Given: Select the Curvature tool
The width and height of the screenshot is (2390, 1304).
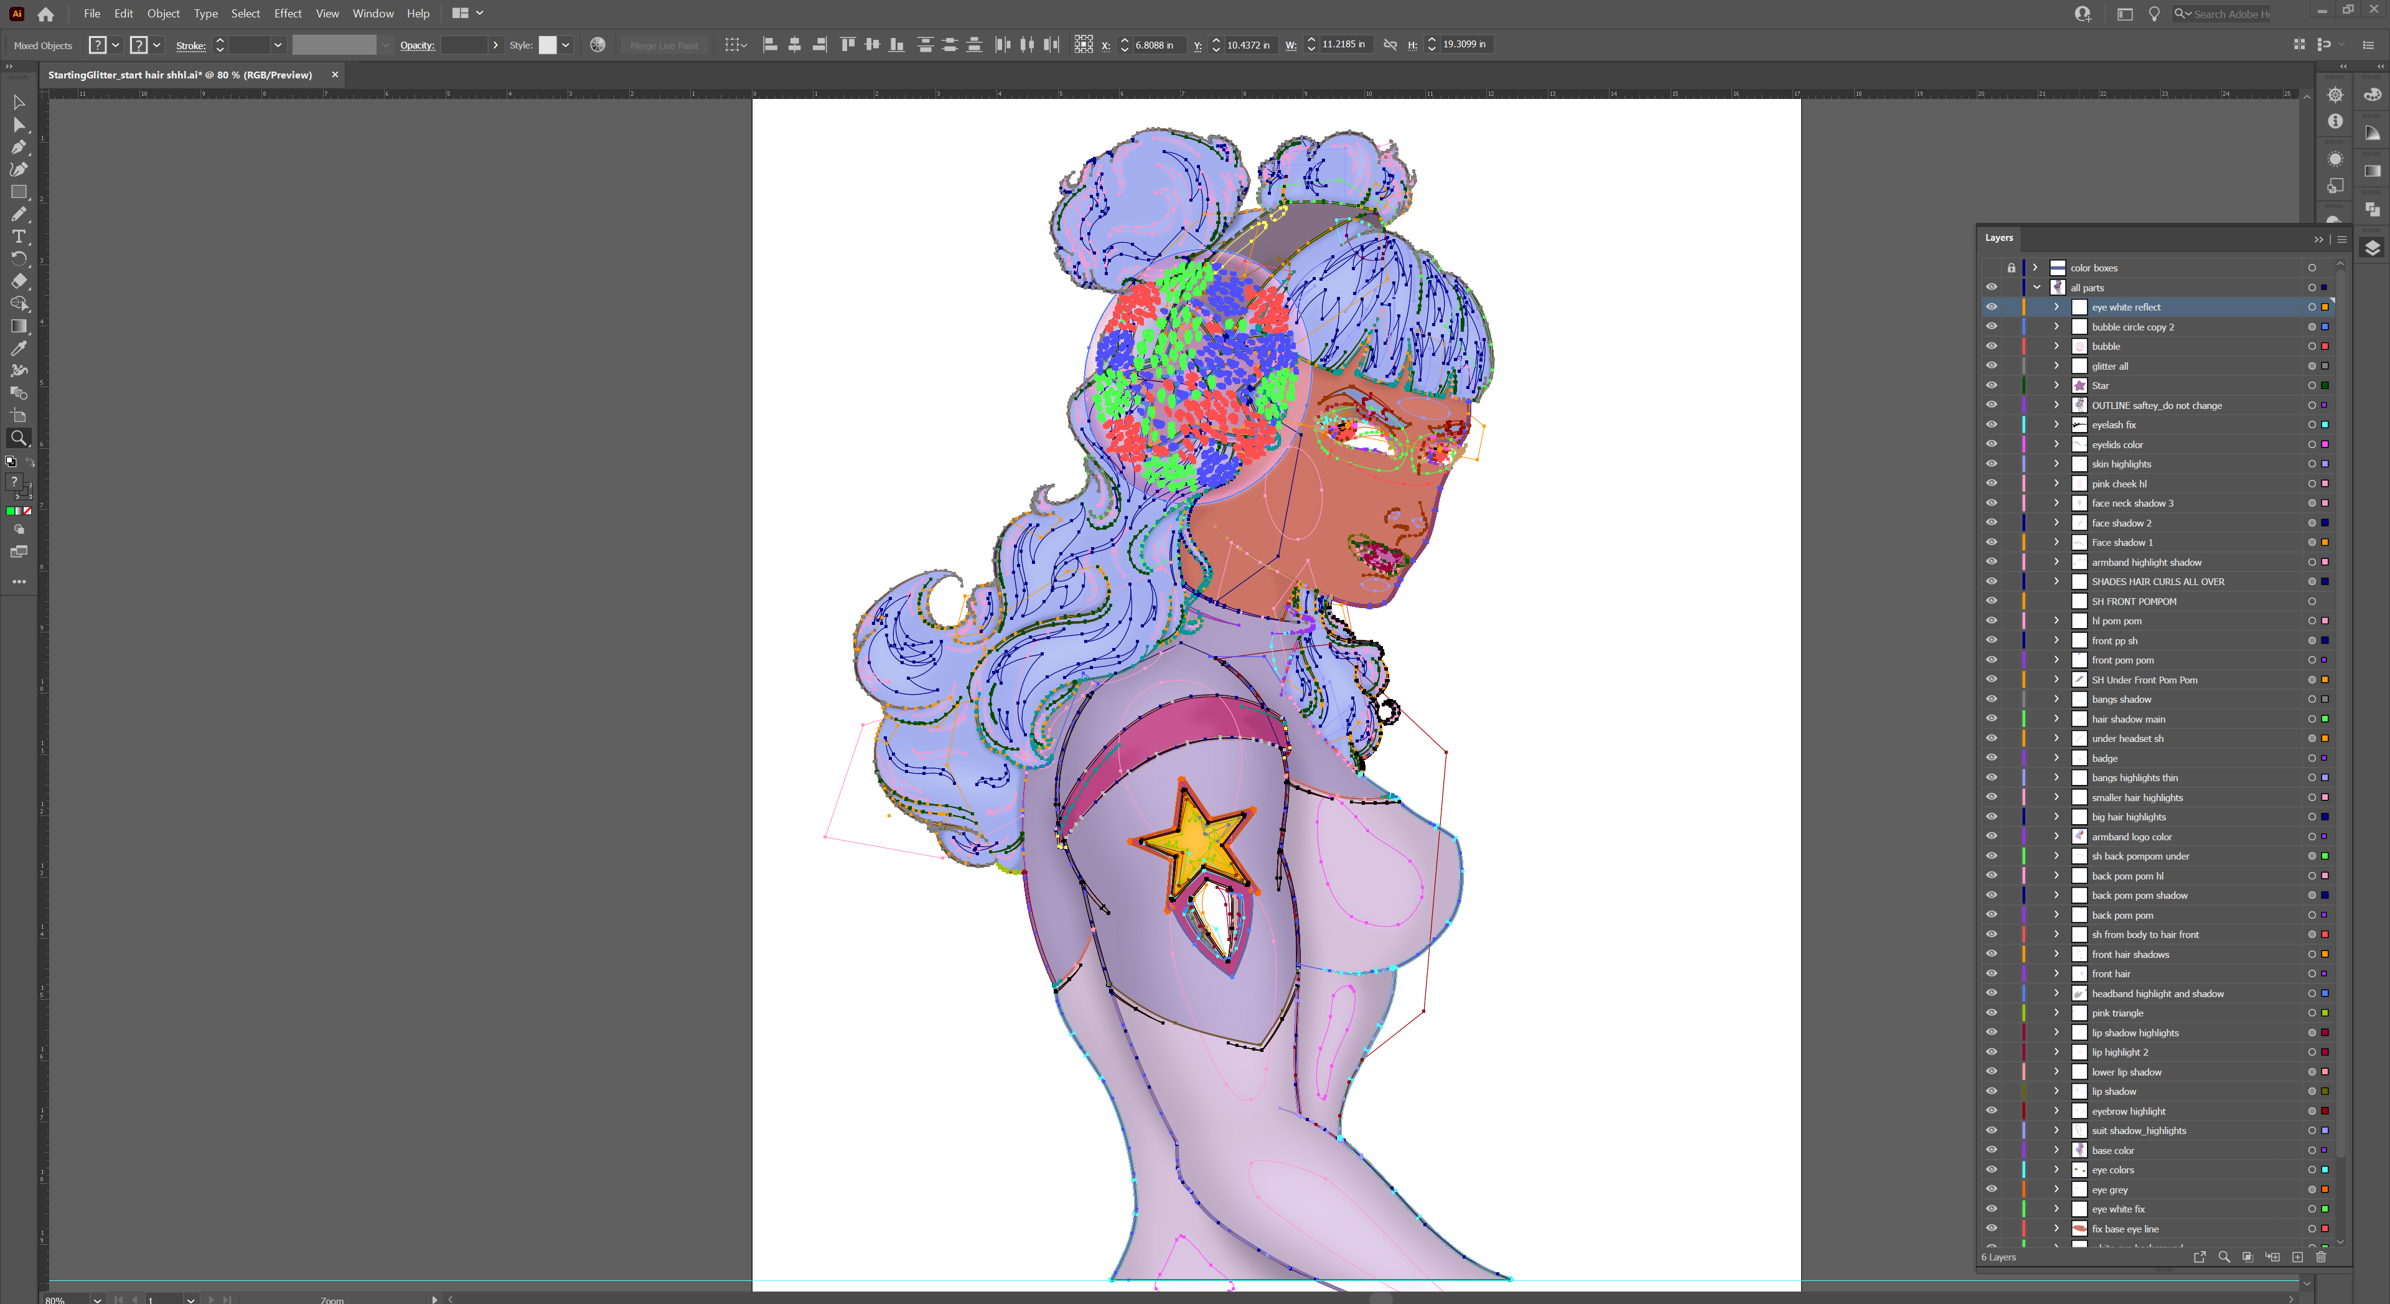Looking at the screenshot, I should [19, 169].
